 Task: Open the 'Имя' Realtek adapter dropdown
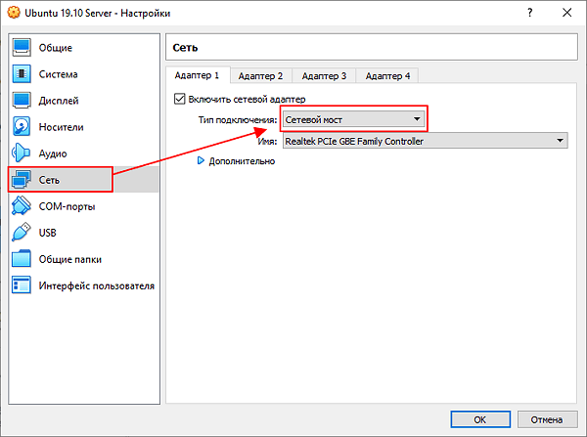(x=425, y=141)
